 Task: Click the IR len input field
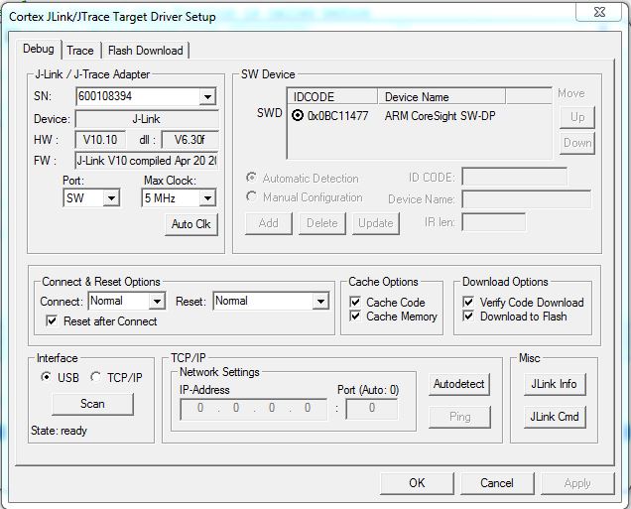[x=493, y=222]
